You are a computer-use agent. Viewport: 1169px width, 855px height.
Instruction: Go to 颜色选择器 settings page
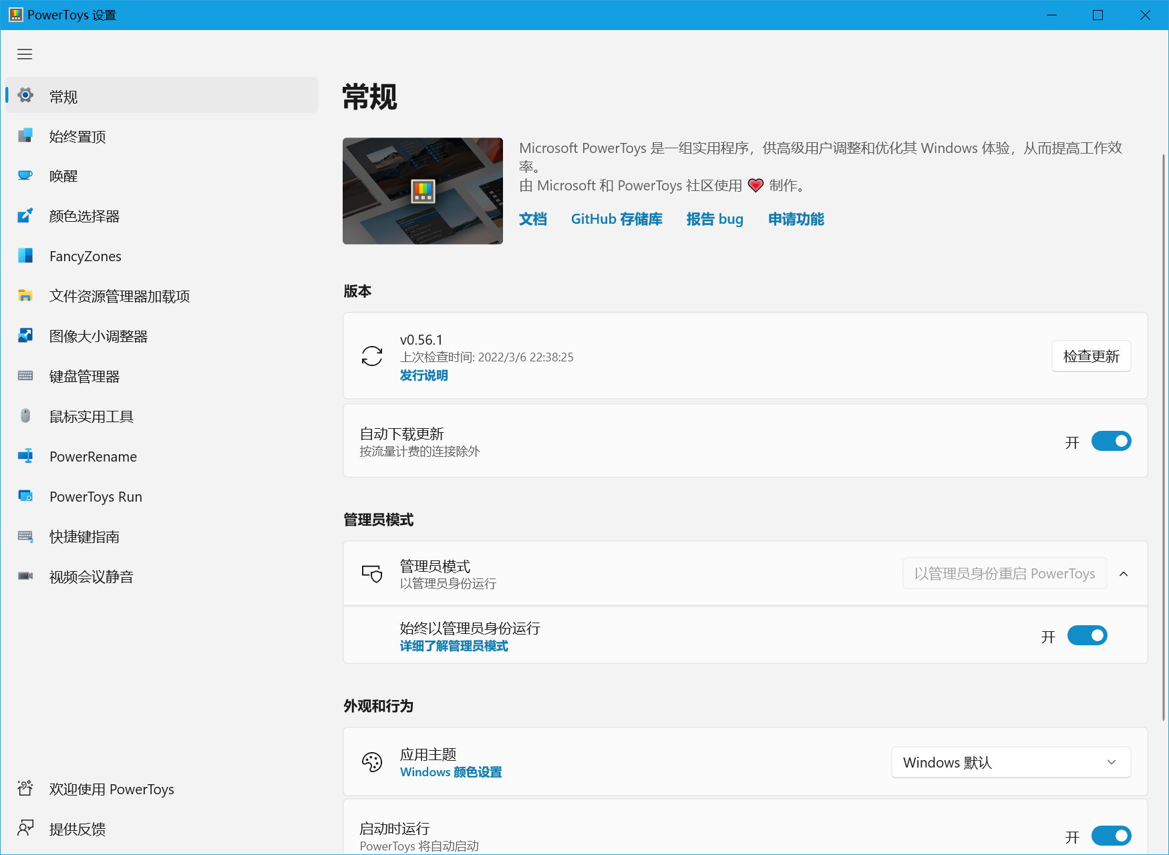162,216
